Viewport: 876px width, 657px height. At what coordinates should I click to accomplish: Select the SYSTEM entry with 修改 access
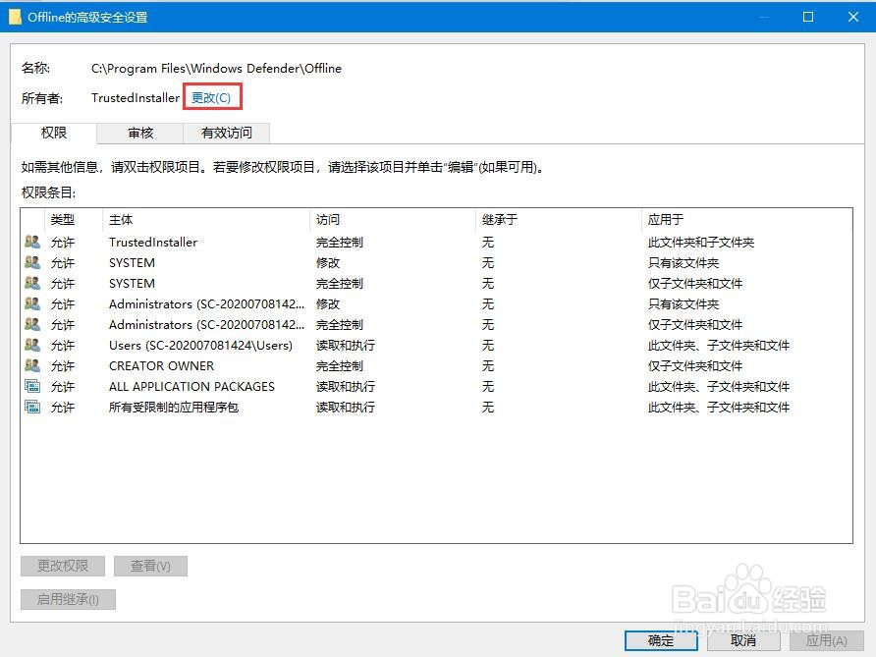[436, 262]
